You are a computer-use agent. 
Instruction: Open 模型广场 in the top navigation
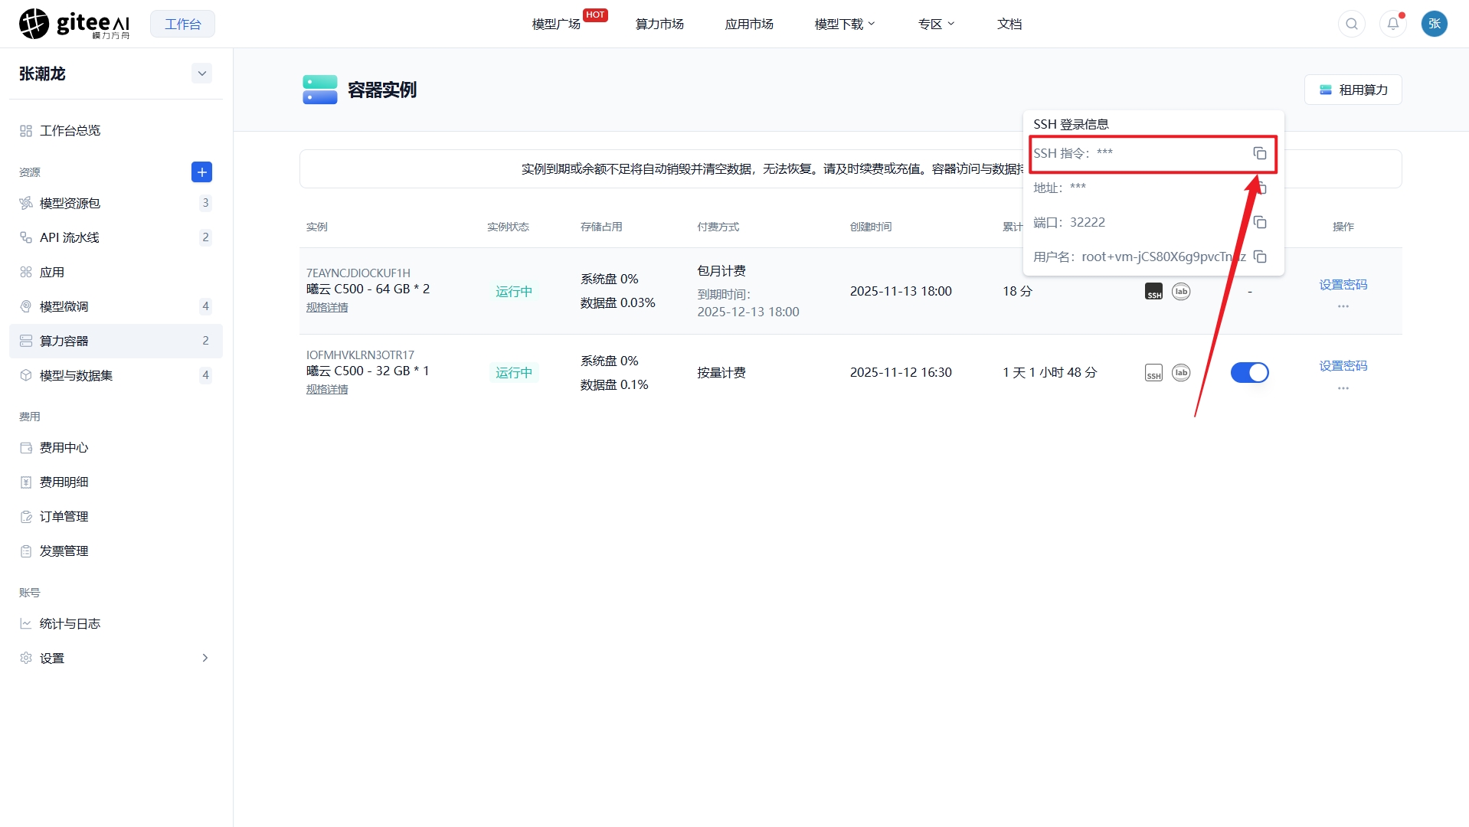tap(556, 24)
